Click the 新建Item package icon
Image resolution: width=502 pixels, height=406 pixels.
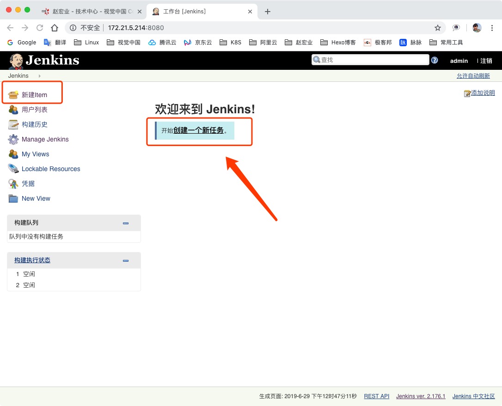tap(13, 95)
